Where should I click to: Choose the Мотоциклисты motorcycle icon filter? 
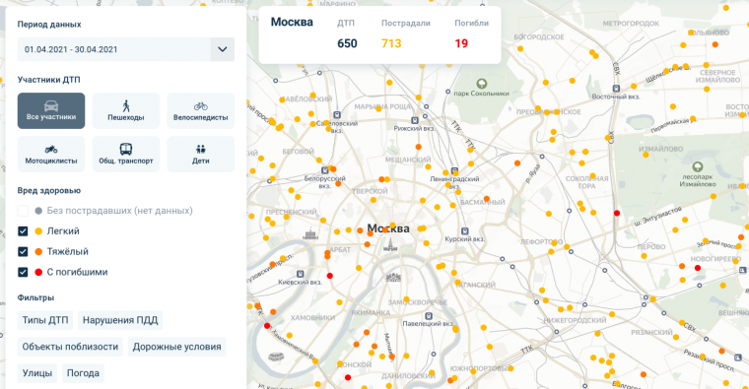51,150
